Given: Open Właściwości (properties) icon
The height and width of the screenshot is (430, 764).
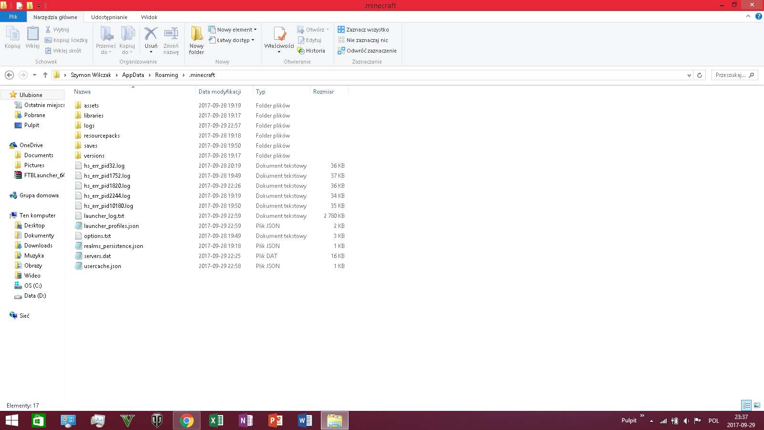Looking at the screenshot, I should 279,34.
